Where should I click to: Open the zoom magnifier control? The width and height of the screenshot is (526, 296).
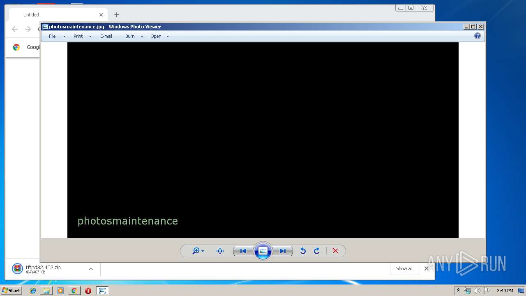(198, 251)
